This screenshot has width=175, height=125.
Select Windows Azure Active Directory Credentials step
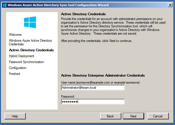pos(31,42)
